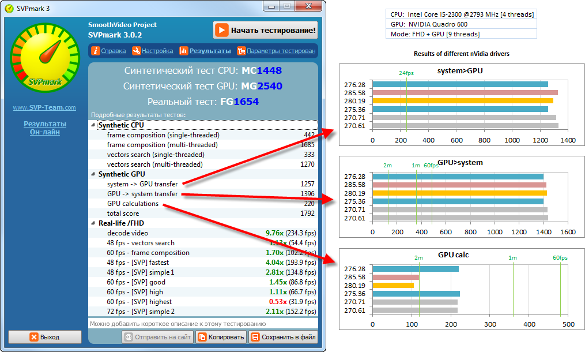Click the orange play icon to start testing

[x=222, y=30]
